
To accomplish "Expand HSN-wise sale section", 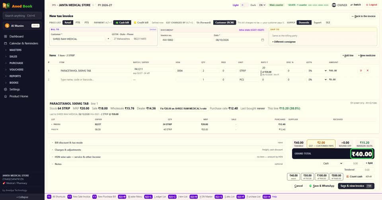I will pos(167,157).
